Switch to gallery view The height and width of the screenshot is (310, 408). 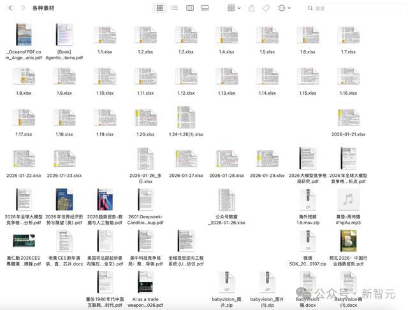click(205, 8)
